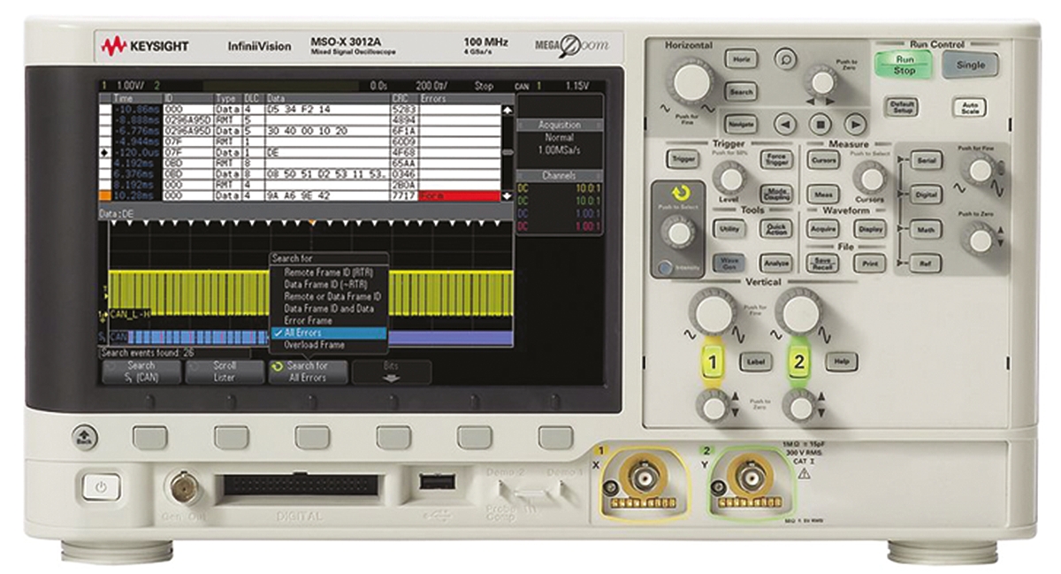1061x574 pixels.
Task: Push channel 2 vertical position knob
Action: pyautogui.click(x=800, y=406)
